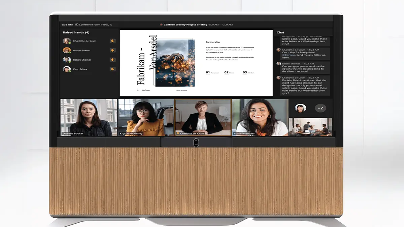The width and height of the screenshot is (404, 227).
Task: Select Charlotte de Crum's highlighted video tile
Action: (x=203, y=117)
